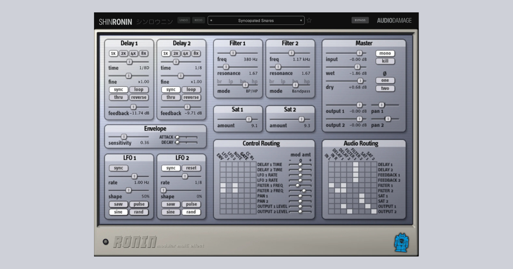Click the Envelope sensitivity slider

[x=128, y=137]
